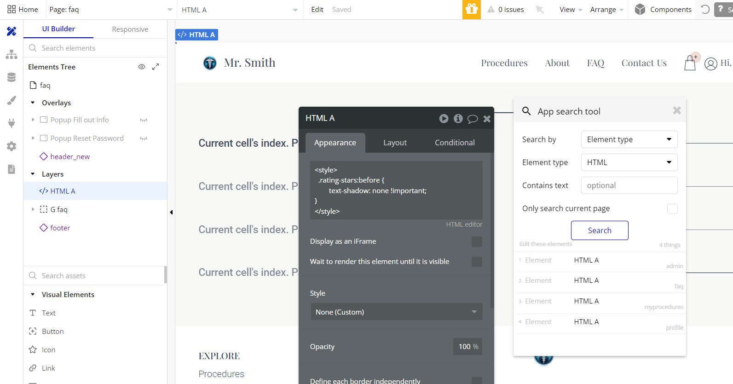733x384 pixels.
Task: Open the Arrange menu
Action: (x=606, y=10)
